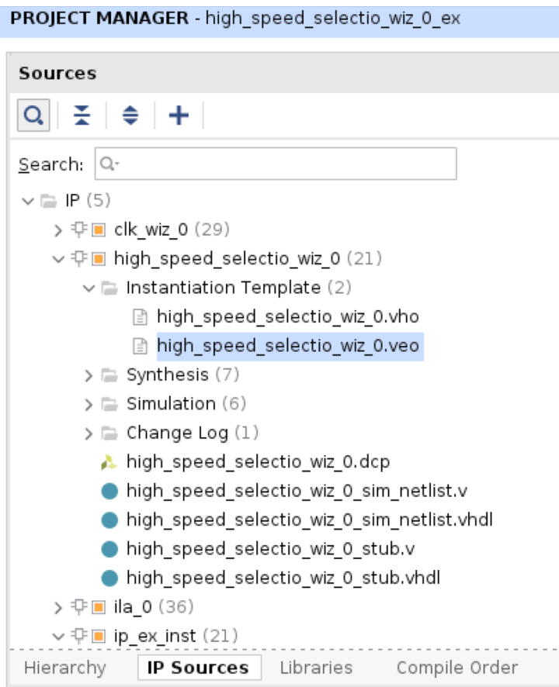Click the Add Sources plus icon
Viewport: 559px width, 687px height.
pos(179,116)
